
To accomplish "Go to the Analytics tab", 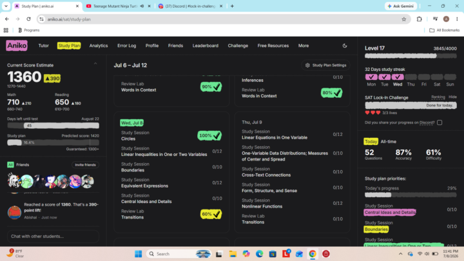I will tap(99, 46).
